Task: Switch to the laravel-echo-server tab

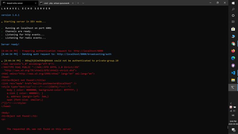Action: tap(19, 3)
